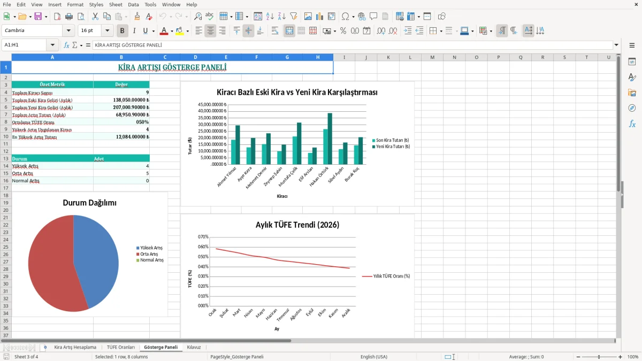Click column header M
The image size is (642, 361).
coord(432,57)
